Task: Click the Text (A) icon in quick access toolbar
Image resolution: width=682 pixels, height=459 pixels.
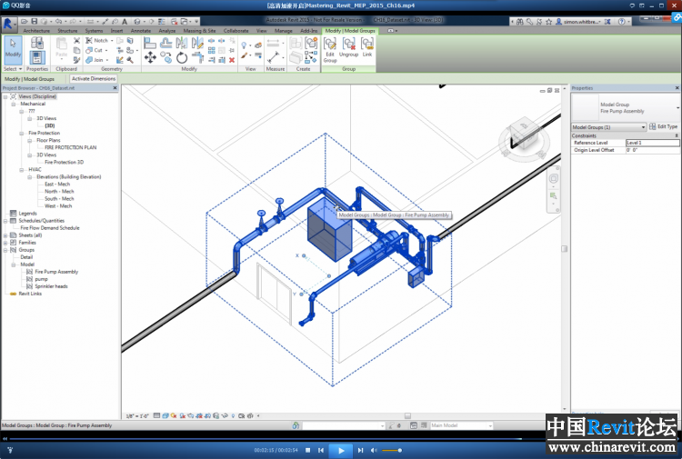Action: pyautogui.click(x=125, y=21)
